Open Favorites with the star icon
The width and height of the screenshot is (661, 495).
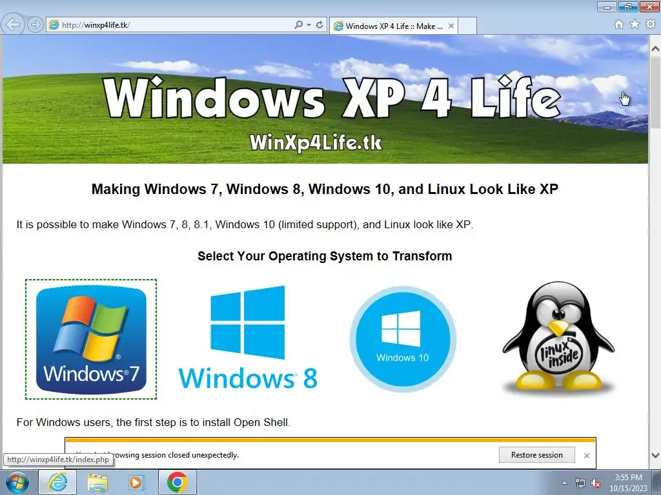635,24
